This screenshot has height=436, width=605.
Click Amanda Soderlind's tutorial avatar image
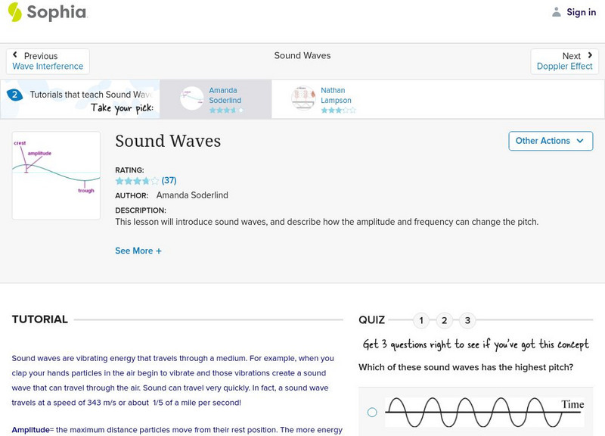tap(192, 98)
